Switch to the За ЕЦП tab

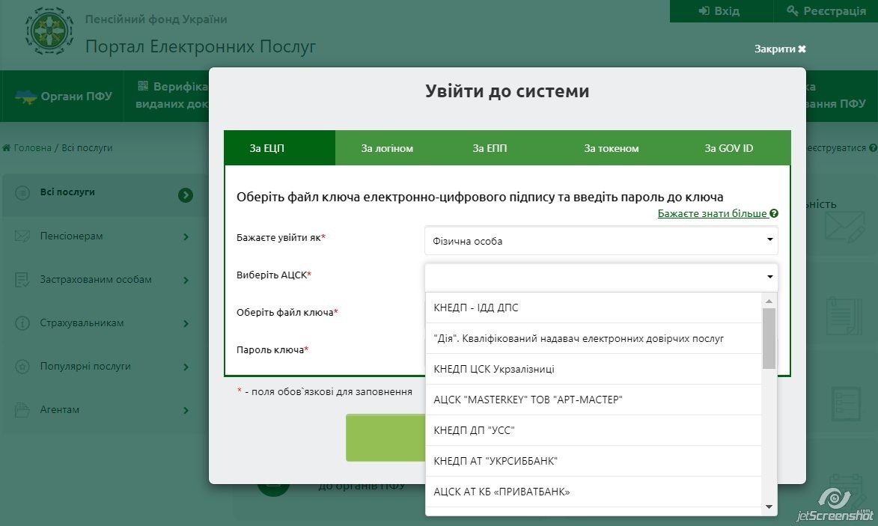click(280, 148)
